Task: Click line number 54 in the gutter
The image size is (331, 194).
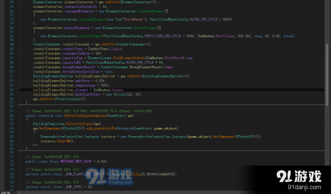Action: [x=11, y=90]
